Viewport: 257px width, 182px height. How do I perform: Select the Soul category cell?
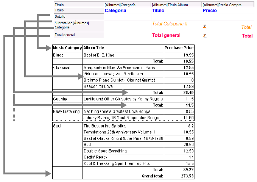(58, 126)
